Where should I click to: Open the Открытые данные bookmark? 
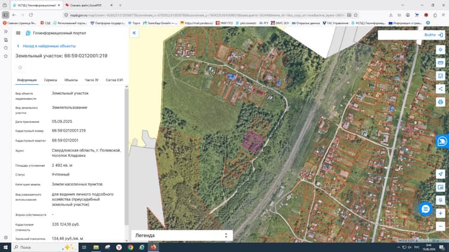[x=306, y=23]
